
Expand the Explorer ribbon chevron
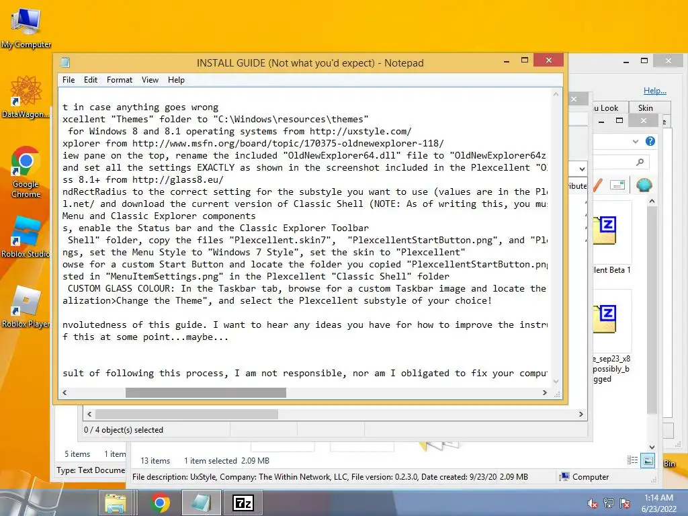click(x=636, y=141)
